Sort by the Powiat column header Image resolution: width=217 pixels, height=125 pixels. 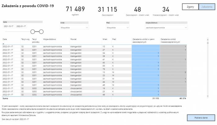pyautogui.click(x=73, y=39)
